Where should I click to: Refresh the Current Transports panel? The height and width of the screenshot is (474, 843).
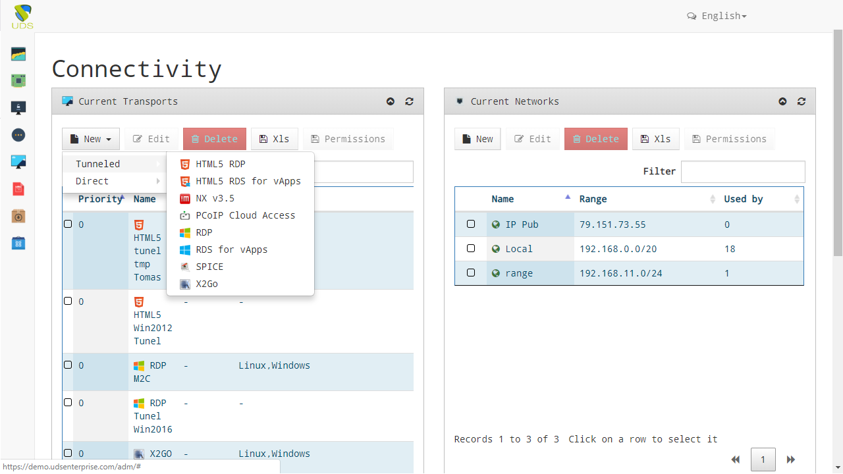point(409,101)
